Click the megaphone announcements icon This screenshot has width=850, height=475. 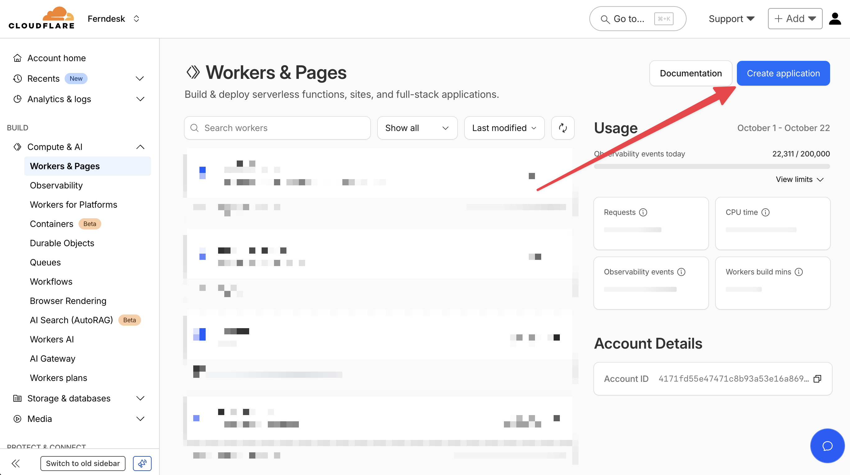(x=142, y=463)
